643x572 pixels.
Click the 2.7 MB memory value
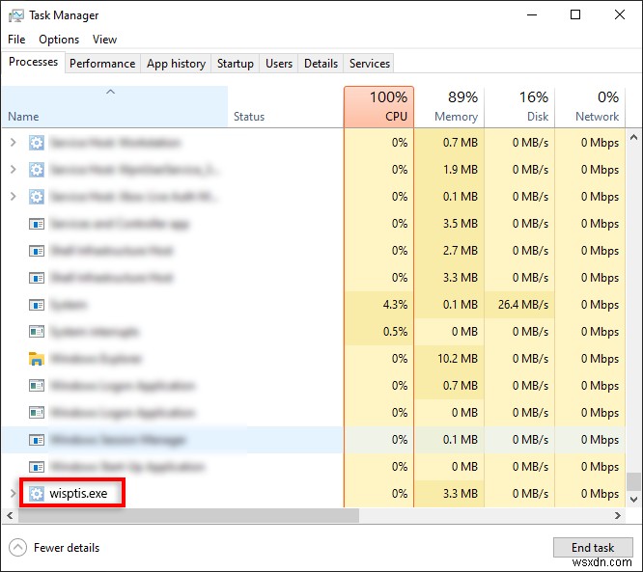461,251
